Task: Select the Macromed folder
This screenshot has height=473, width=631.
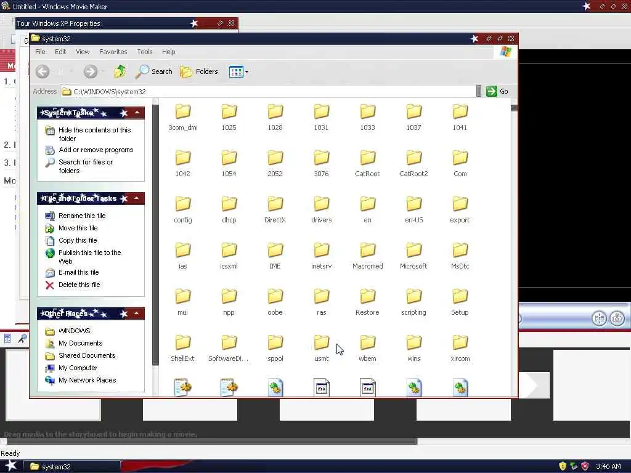Action: pos(367,256)
